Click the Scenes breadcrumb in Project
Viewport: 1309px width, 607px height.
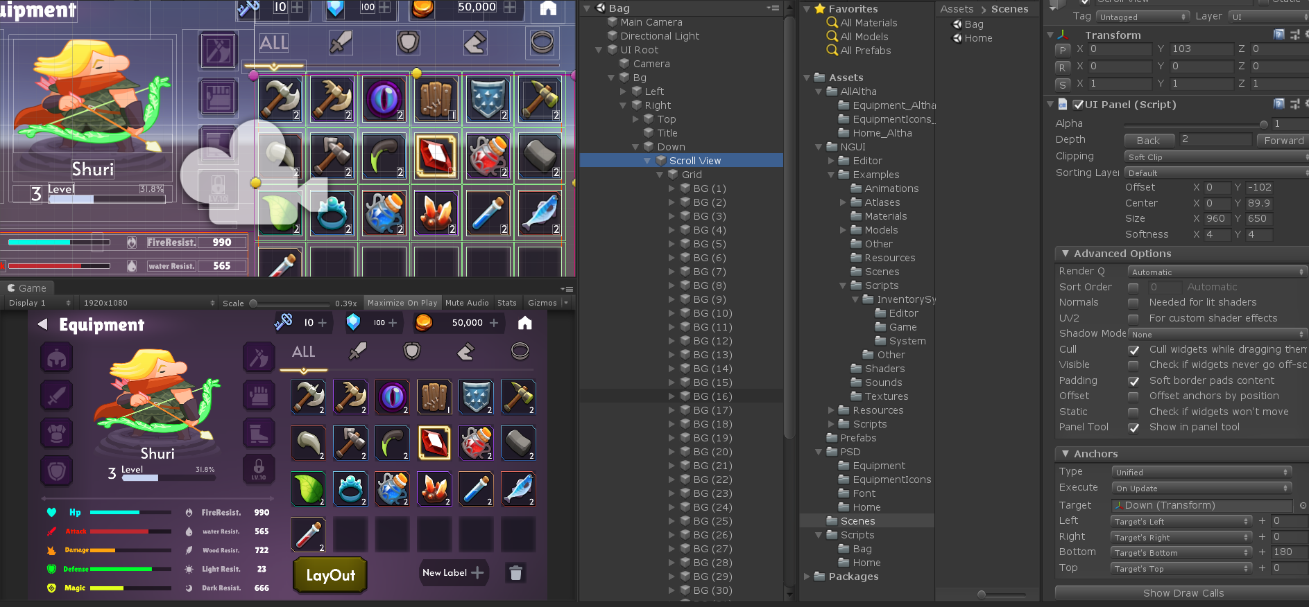1009,9
